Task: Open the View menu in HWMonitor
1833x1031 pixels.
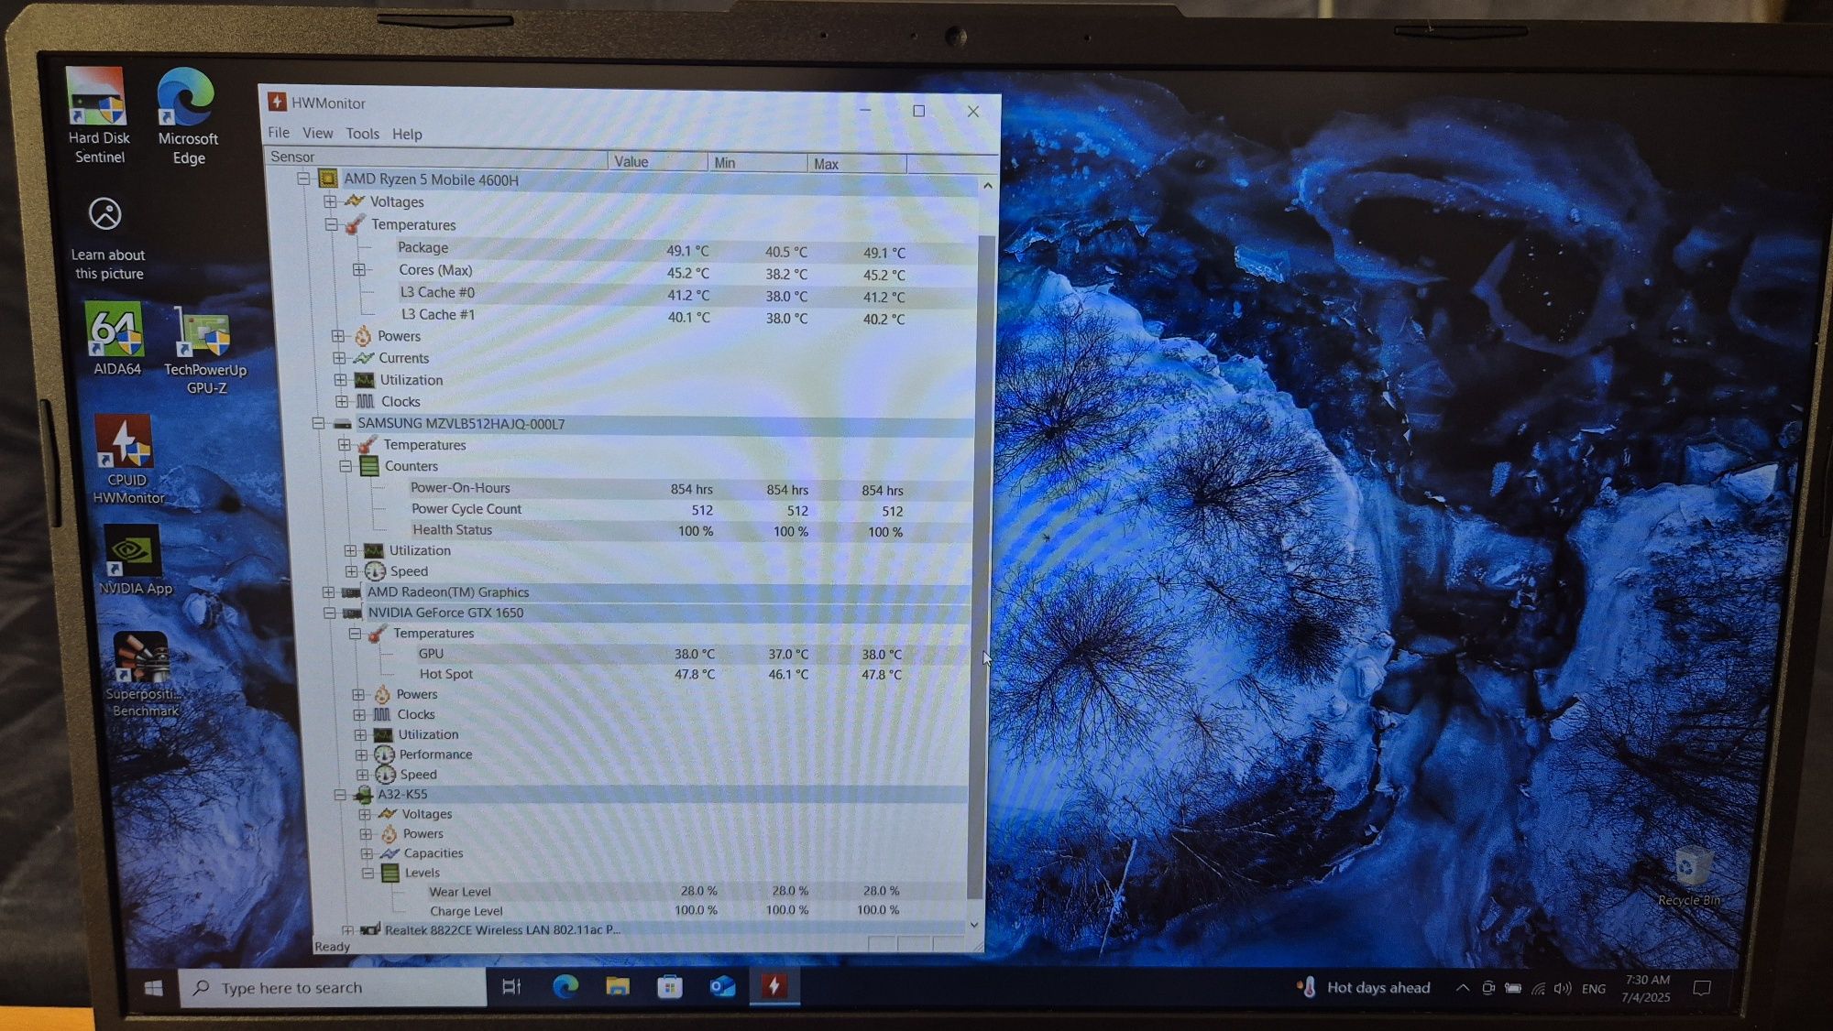Action: point(318,133)
